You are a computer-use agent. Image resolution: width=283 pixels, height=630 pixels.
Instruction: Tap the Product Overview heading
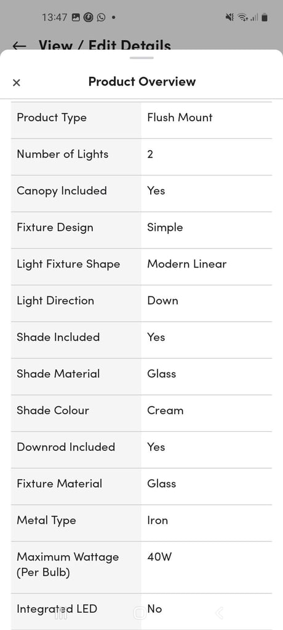pos(142,82)
